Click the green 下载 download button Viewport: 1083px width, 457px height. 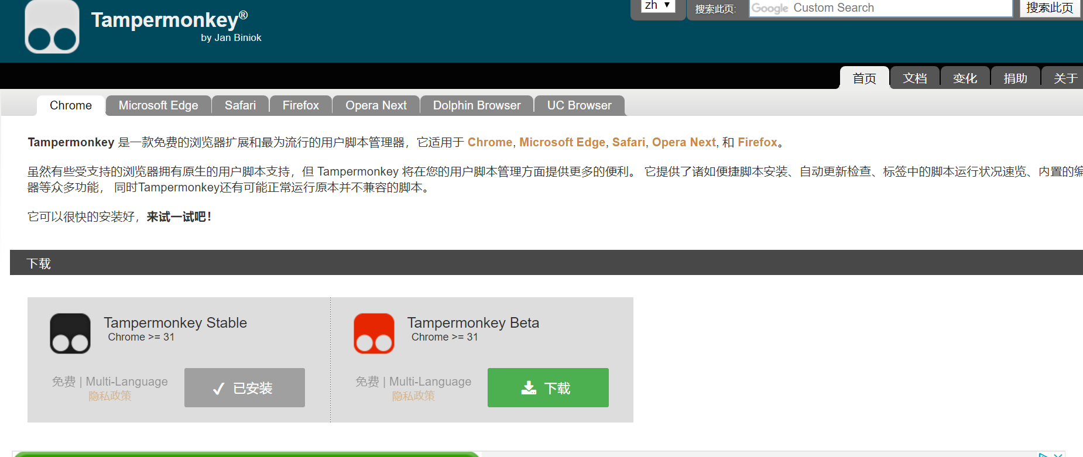point(548,387)
